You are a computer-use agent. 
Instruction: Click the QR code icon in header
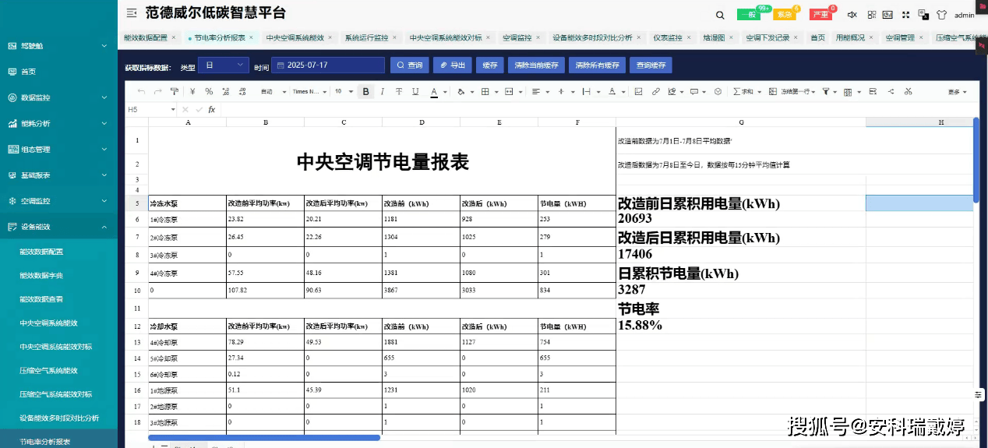(x=872, y=15)
